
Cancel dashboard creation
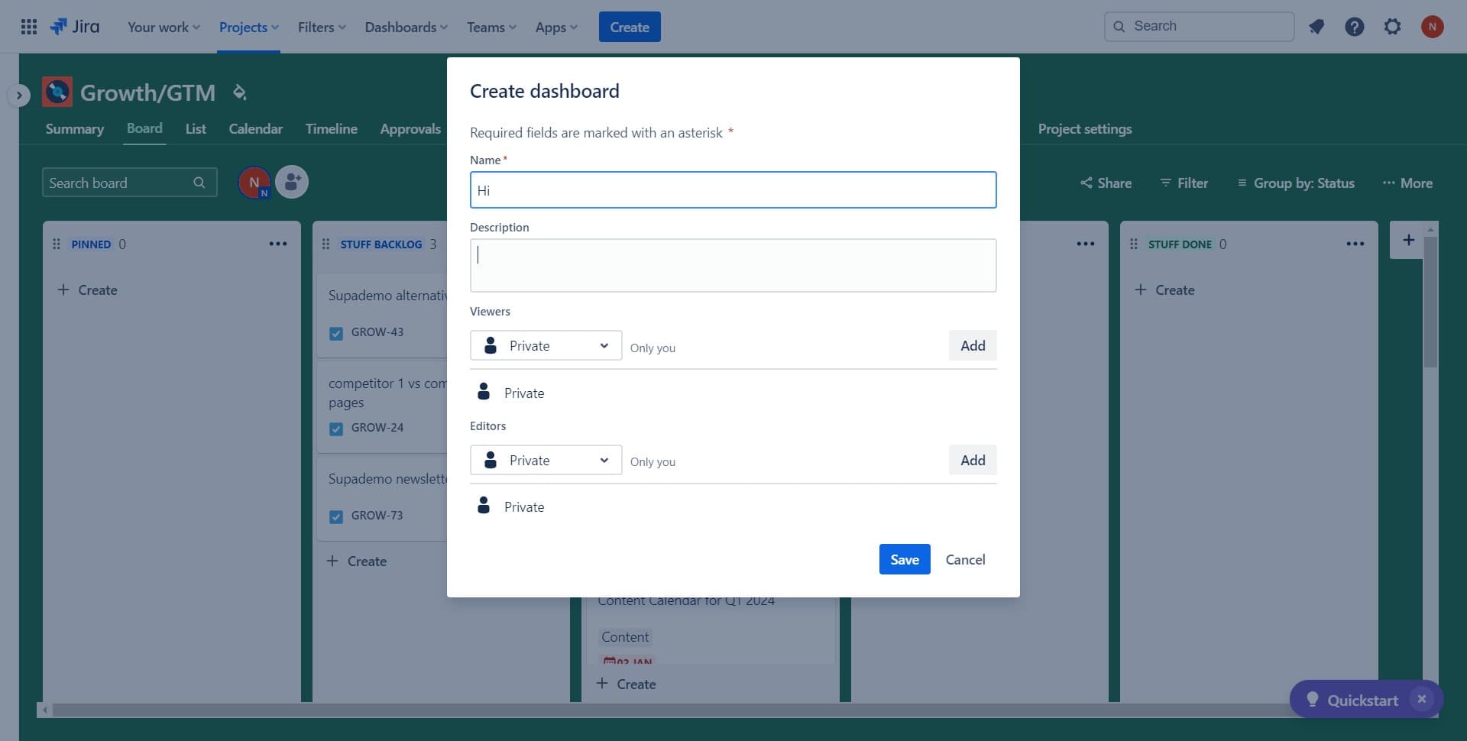coord(965,559)
